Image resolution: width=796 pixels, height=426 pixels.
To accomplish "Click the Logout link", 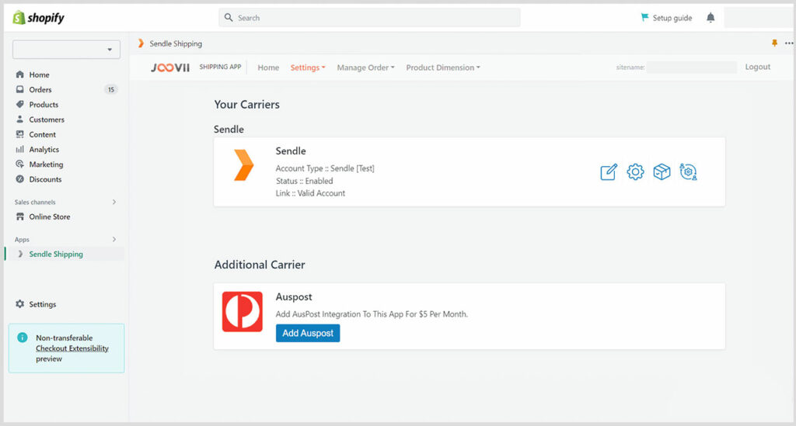I will click(x=757, y=67).
